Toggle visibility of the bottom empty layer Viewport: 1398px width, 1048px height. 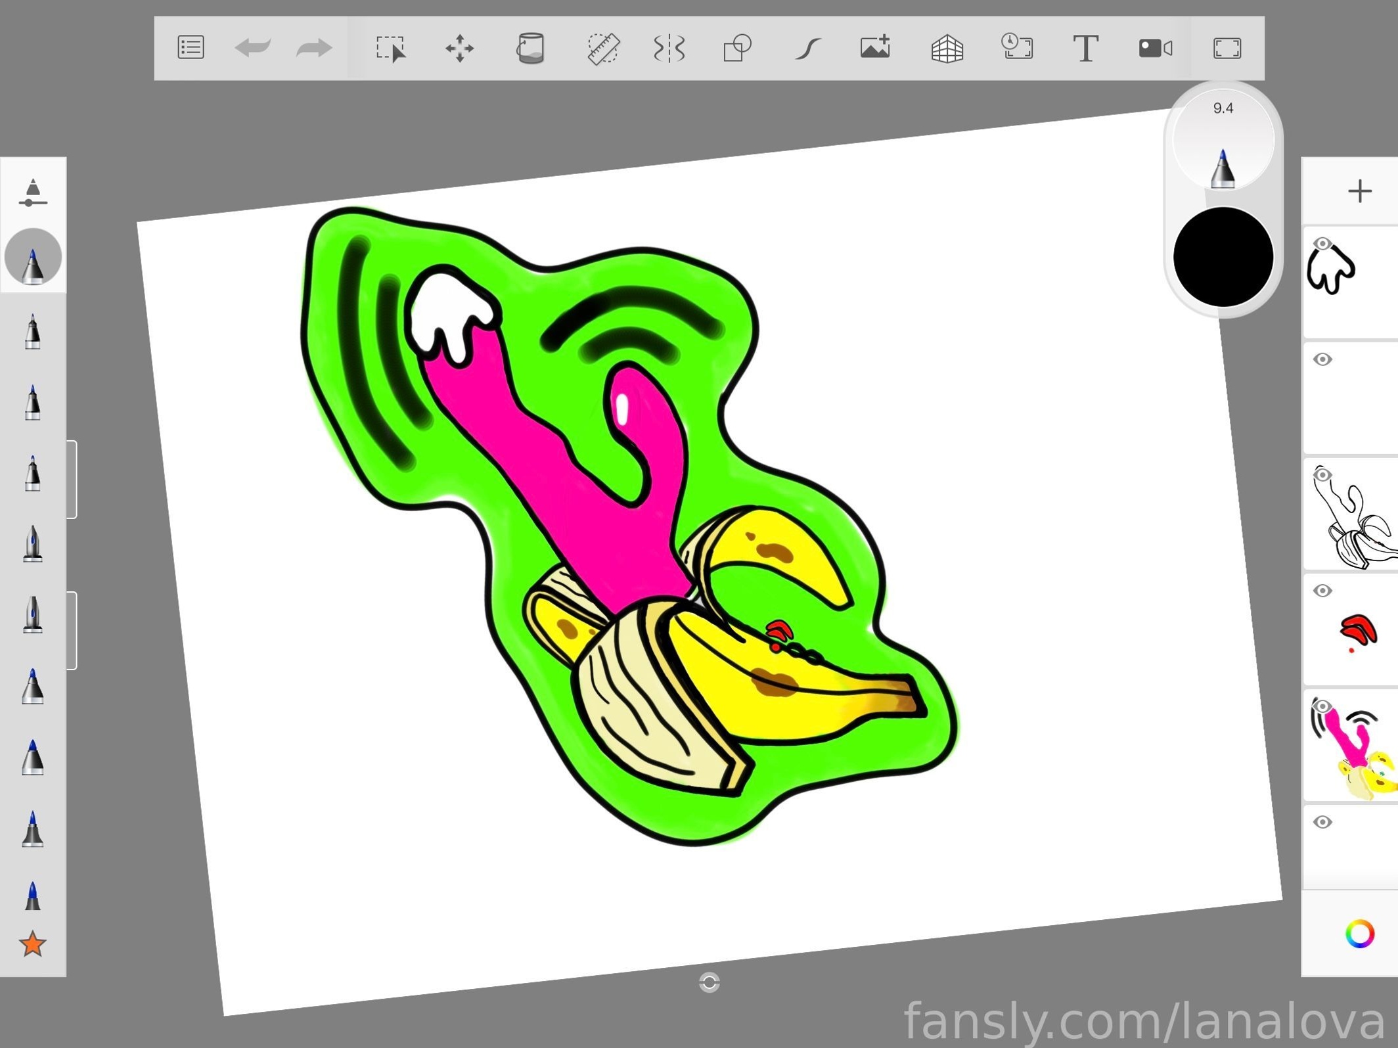1322,822
